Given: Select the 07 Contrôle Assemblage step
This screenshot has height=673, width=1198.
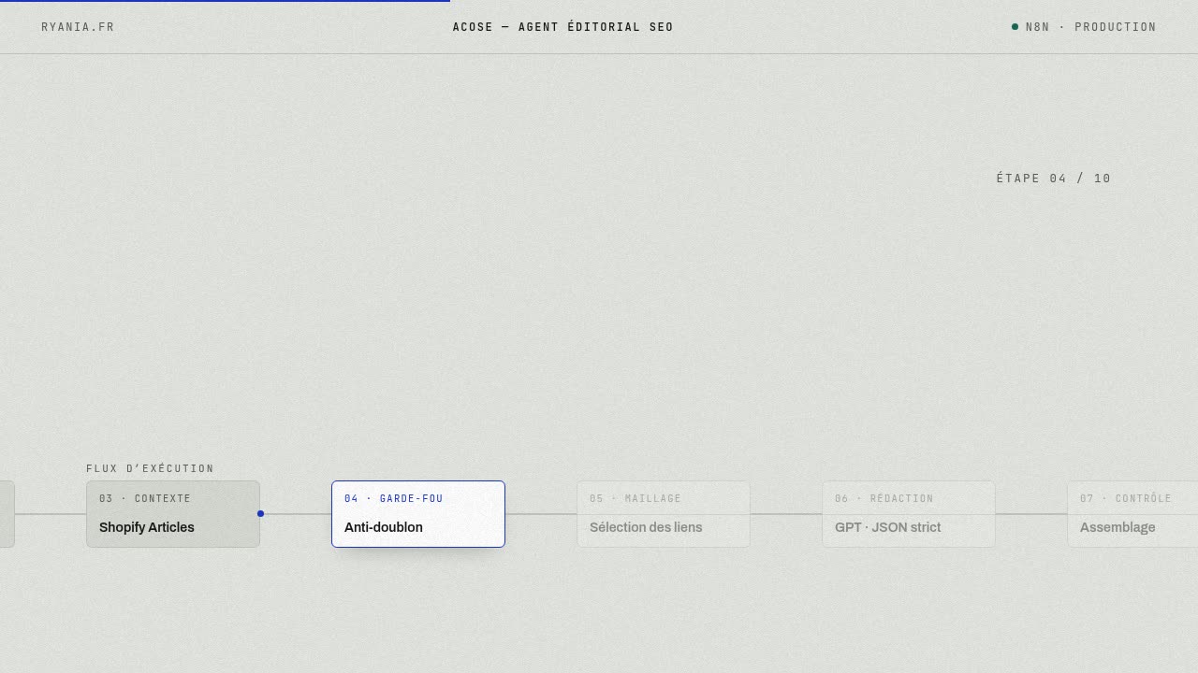Looking at the screenshot, I should tap(1132, 514).
